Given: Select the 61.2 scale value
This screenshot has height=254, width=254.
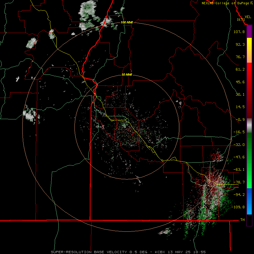Looking at the screenshot, I should 240,69.
